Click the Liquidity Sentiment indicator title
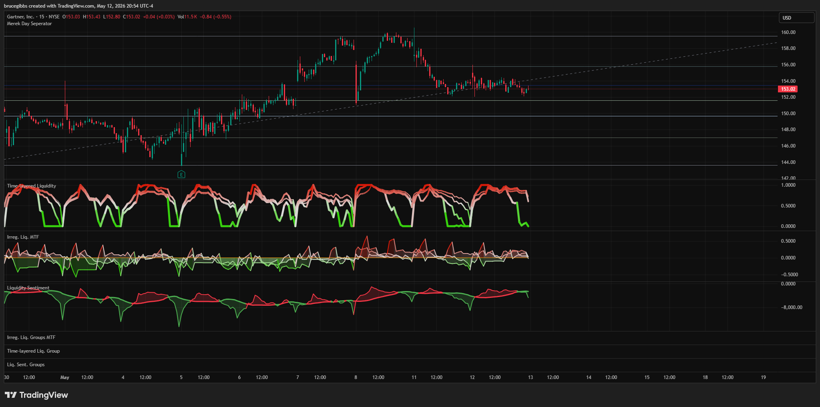Image resolution: width=820 pixels, height=407 pixels. coord(28,288)
